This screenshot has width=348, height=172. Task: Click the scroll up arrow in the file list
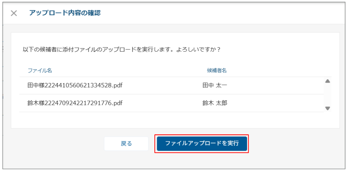coord(327,81)
